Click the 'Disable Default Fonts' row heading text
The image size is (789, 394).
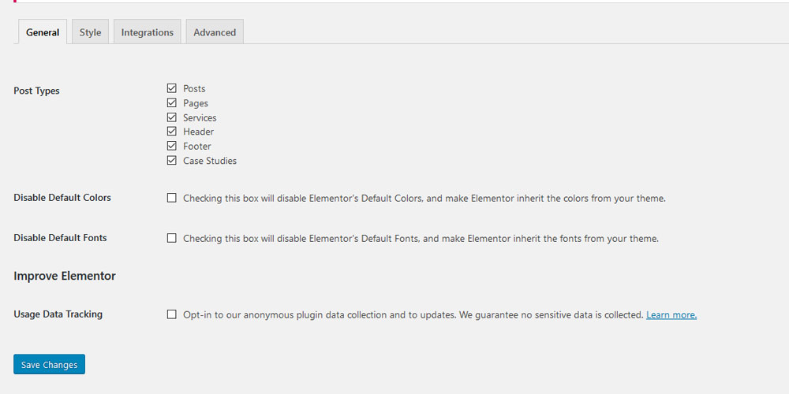coord(60,237)
